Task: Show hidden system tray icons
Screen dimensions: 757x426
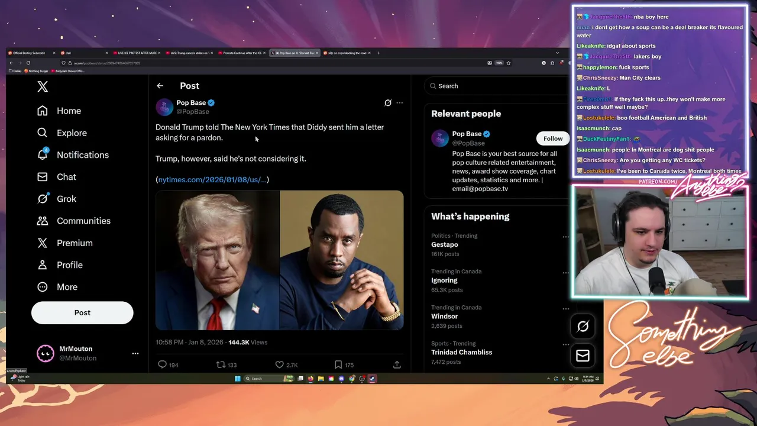Action: click(548, 379)
